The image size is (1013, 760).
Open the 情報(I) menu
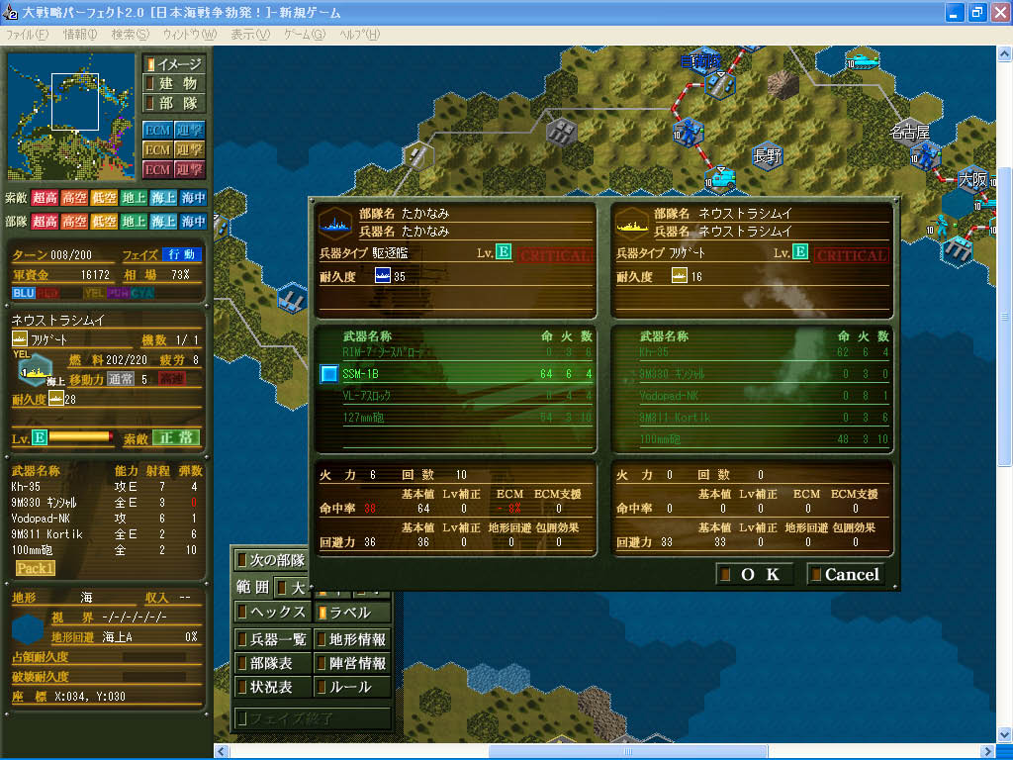pyautogui.click(x=79, y=35)
